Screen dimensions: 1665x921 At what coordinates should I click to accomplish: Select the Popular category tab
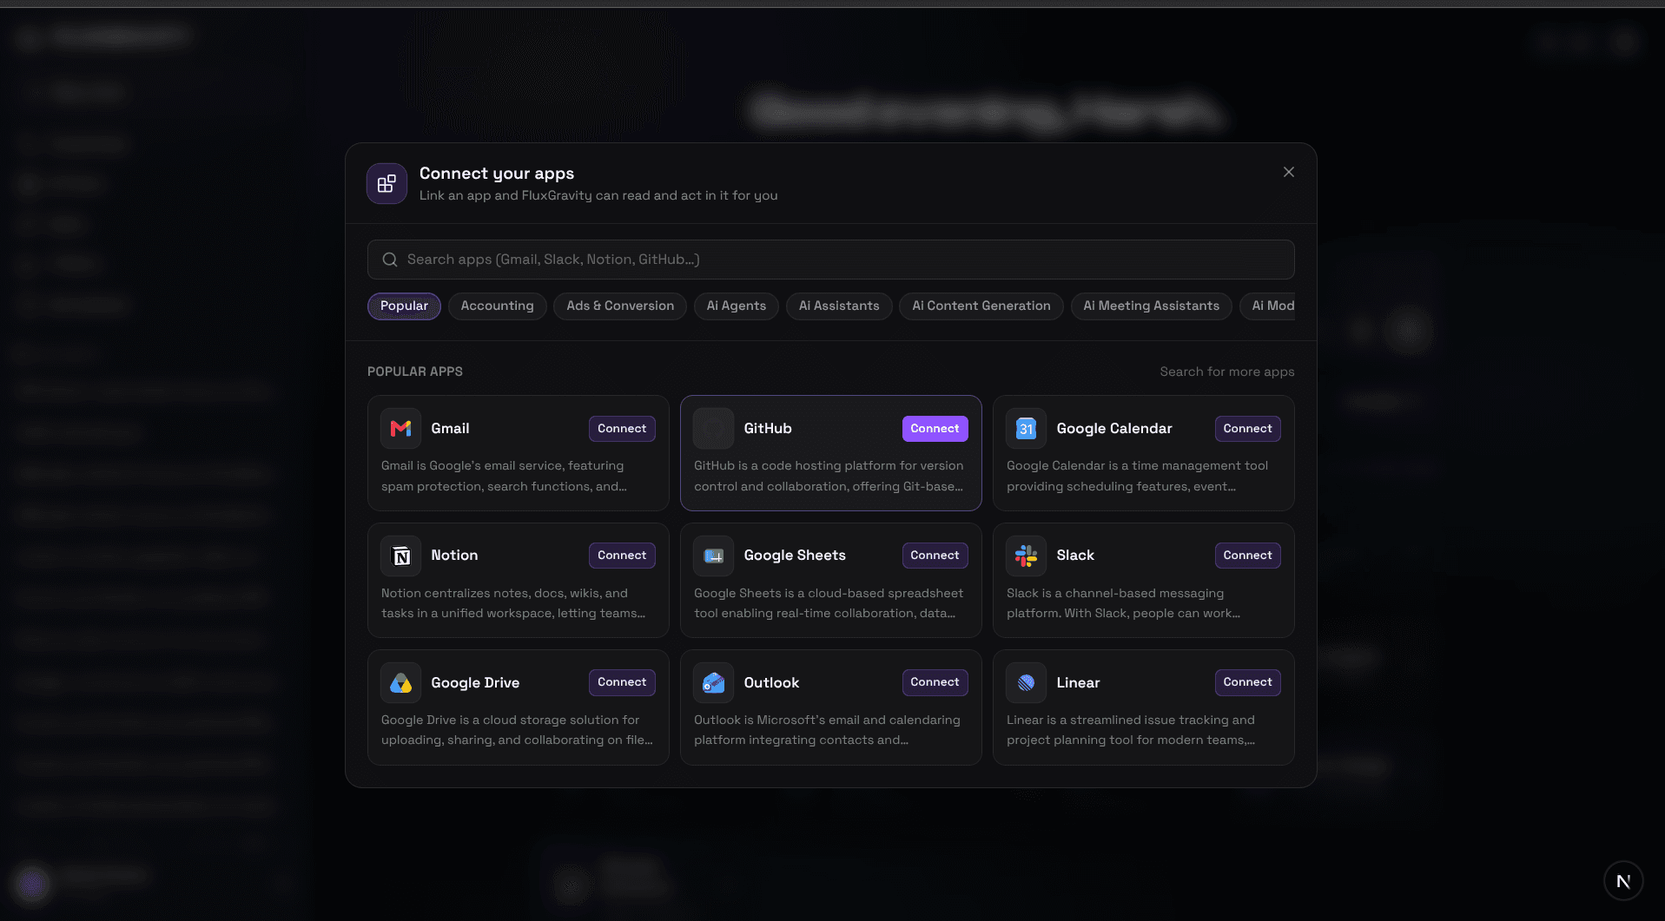tap(404, 306)
